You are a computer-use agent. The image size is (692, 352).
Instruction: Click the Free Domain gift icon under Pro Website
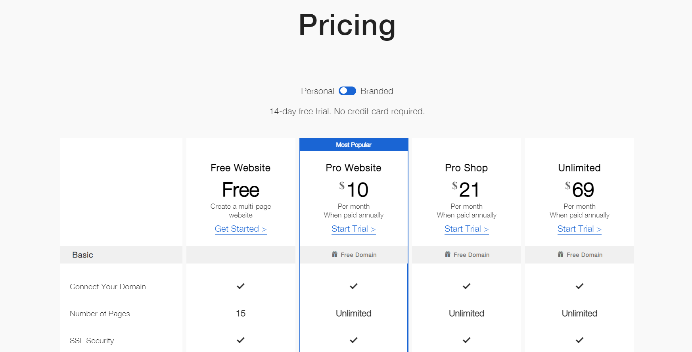coord(334,254)
